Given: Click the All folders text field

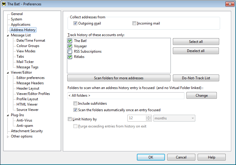Looking at the screenshot, I should click(x=126, y=96).
